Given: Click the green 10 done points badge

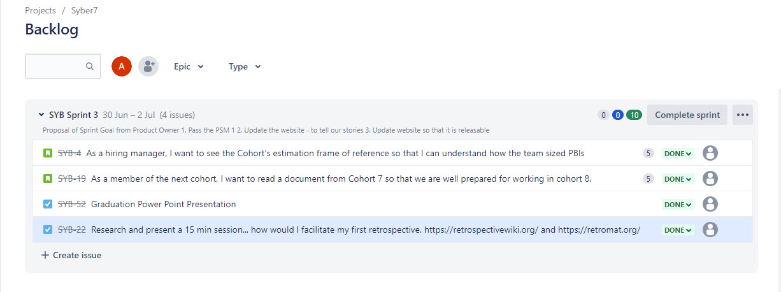Looking at the screenshot, I should click(x=634, y=115).
